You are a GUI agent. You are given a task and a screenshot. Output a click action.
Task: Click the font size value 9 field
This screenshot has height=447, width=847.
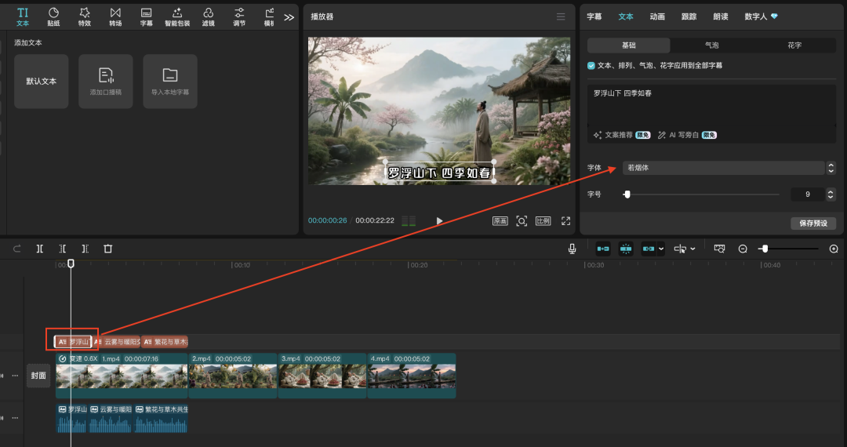(x=808, y=194)
